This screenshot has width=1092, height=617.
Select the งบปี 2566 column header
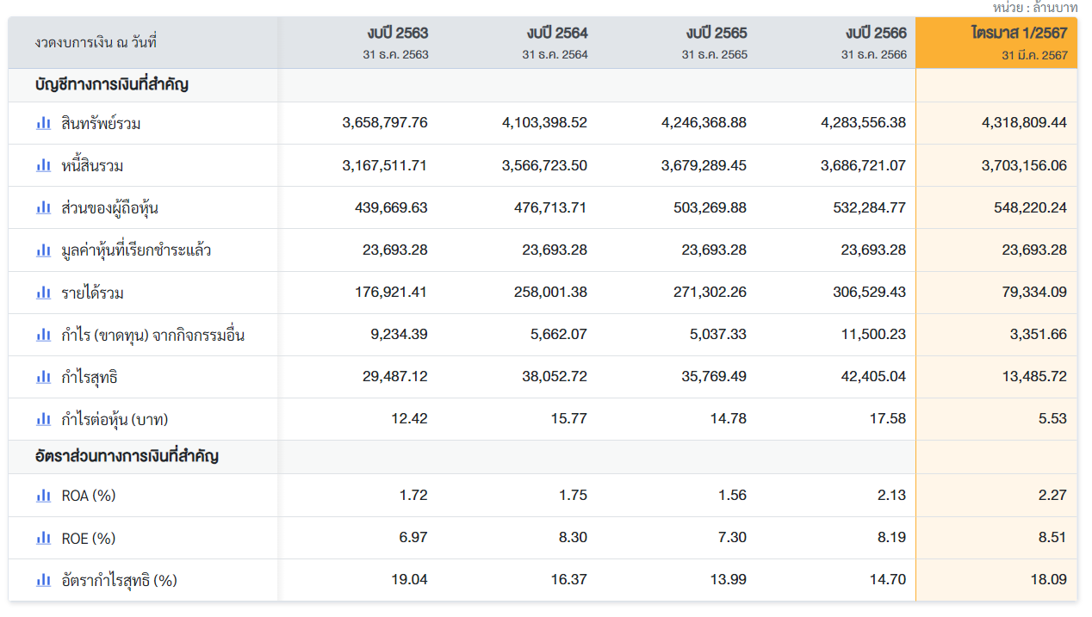[x=876, y=34]
